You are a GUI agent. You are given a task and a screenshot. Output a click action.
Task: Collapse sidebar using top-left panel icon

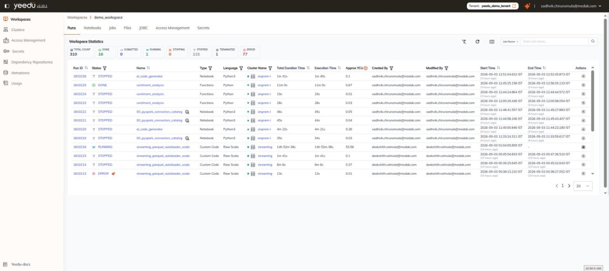6,6
